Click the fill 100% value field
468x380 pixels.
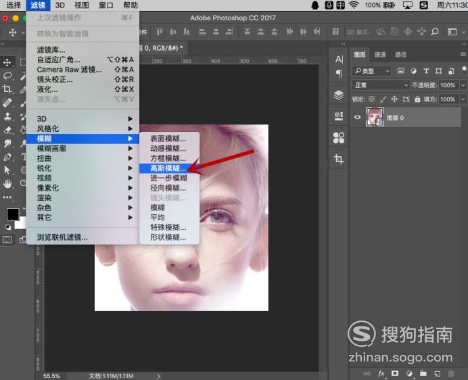tap(448, 99)
